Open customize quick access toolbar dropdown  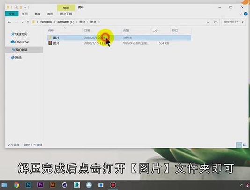pos(25,8)
